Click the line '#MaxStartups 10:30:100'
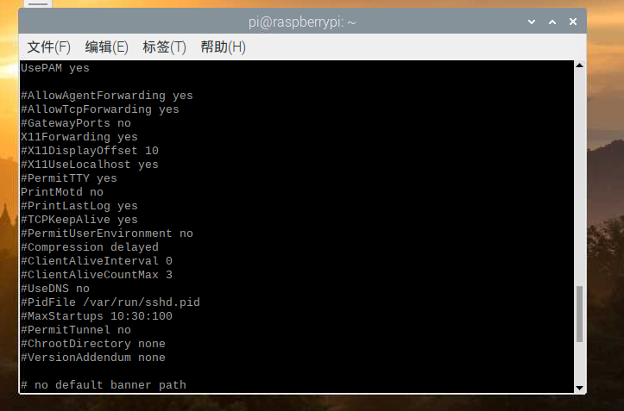 point(97,316)
